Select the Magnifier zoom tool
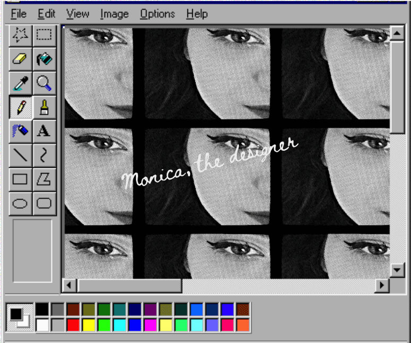Screen dimensions: 411x343 (x=44, y=83)
